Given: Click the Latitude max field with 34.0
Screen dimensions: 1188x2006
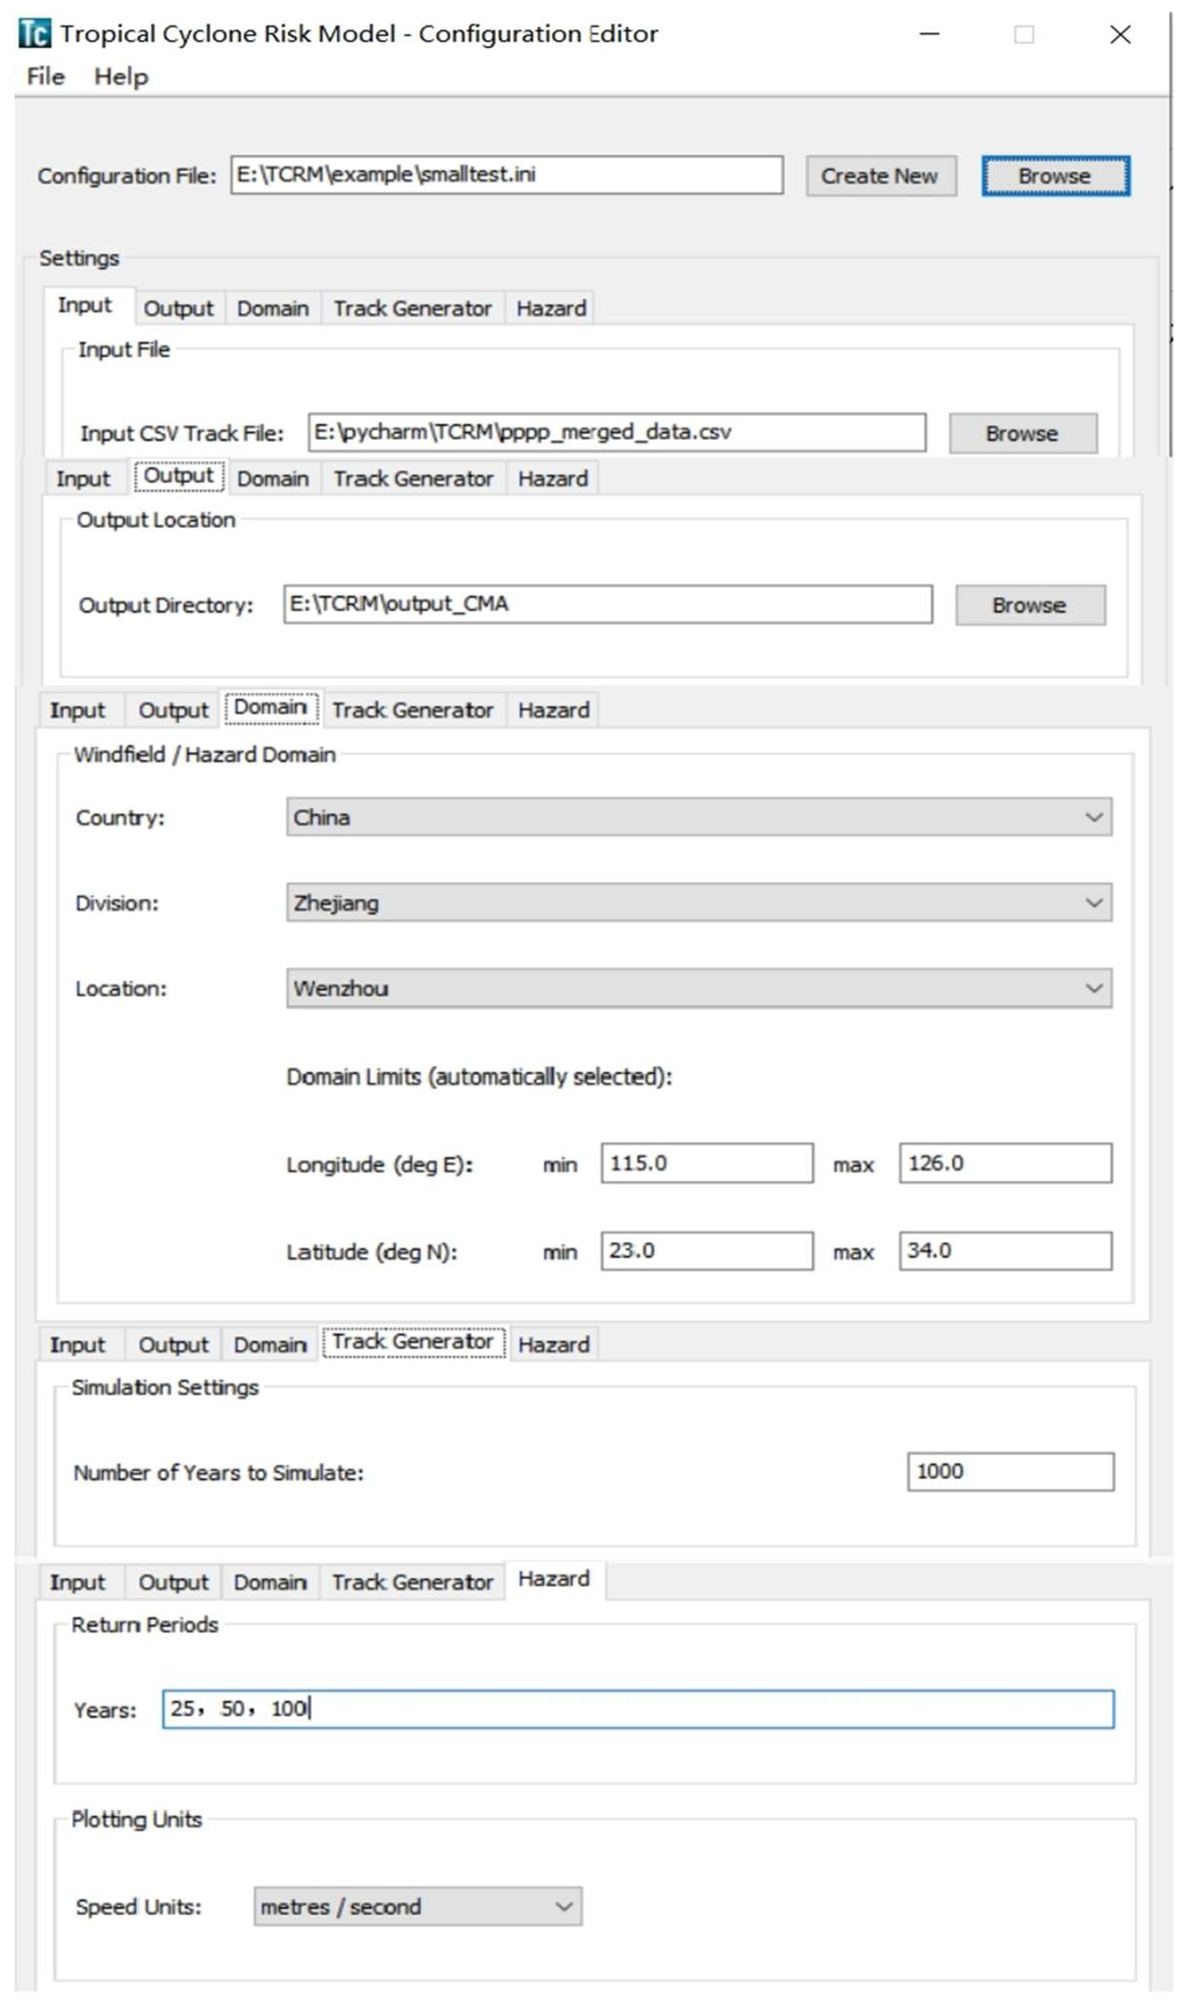Looking at the screenshot, I should (1005, 1250).
